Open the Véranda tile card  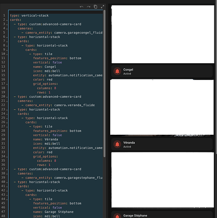coord(162,144)
